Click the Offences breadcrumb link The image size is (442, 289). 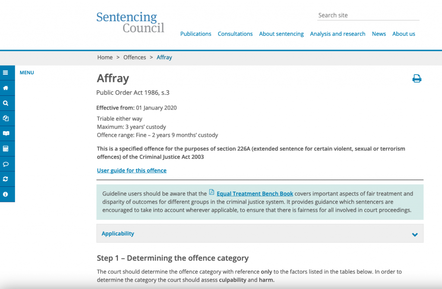[135, 57]
